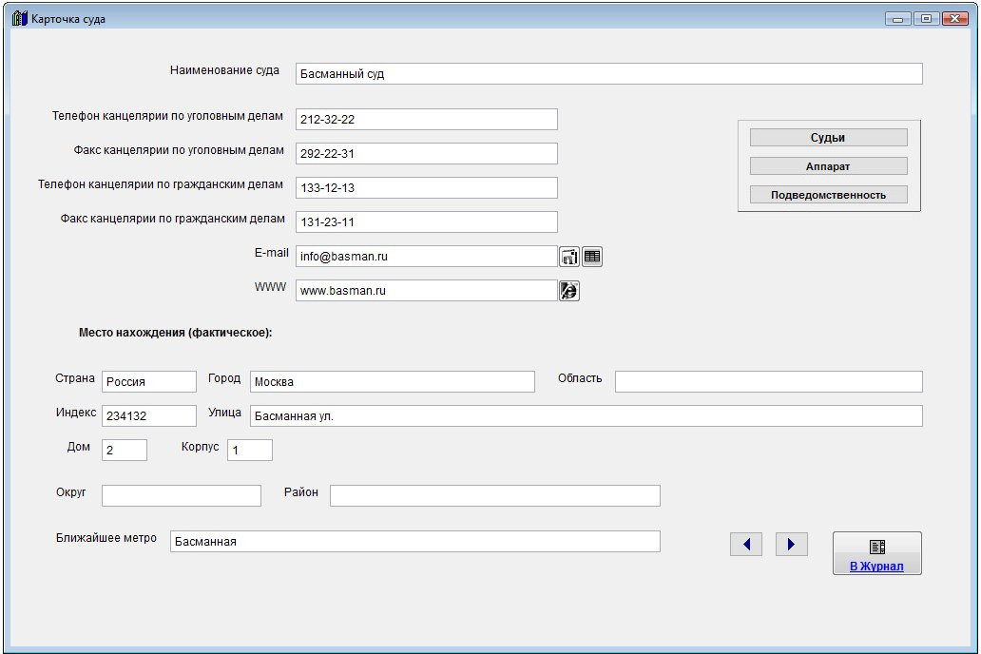Screen dimensions: 981x654
Task: Select the civil cases fax field 131-23-11
Action: point(427,222)
